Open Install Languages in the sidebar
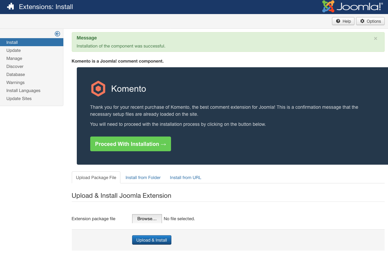The image size is (388, 260). (23, 91)
